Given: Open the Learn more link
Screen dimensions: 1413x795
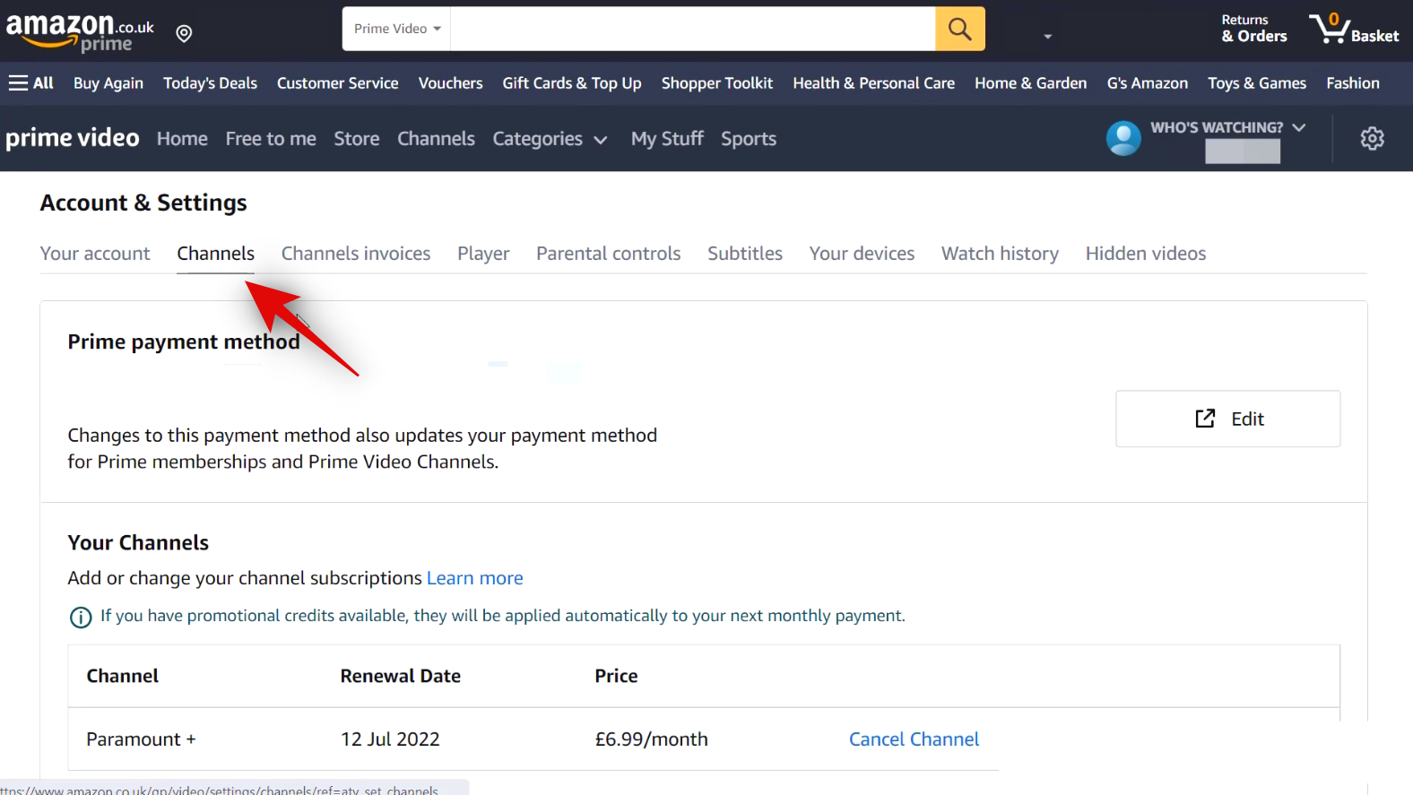Looking at the screenshot, I should (474, 578).
